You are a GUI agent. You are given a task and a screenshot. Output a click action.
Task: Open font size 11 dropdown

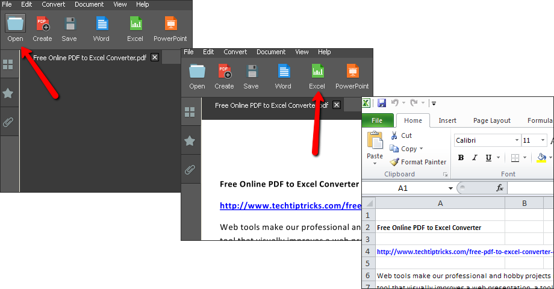pos(543,140)
